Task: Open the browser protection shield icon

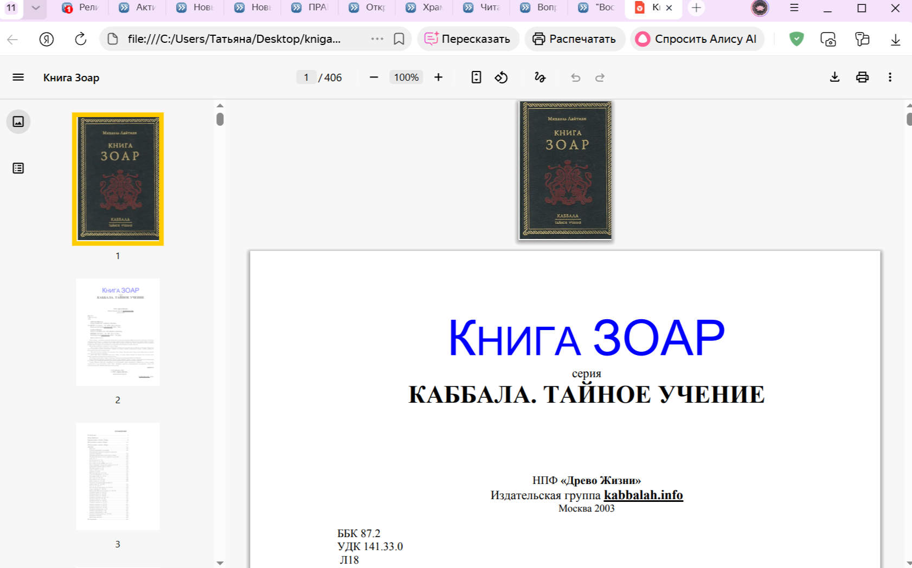Action: tap(797, 39)
